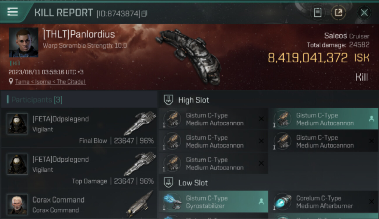The image size is (379, 219).
Task: Click X marker on first Medium Autocannon
Action: [x=261, y=119]
